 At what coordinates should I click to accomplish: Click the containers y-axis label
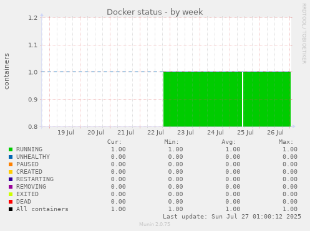[7, 71]
